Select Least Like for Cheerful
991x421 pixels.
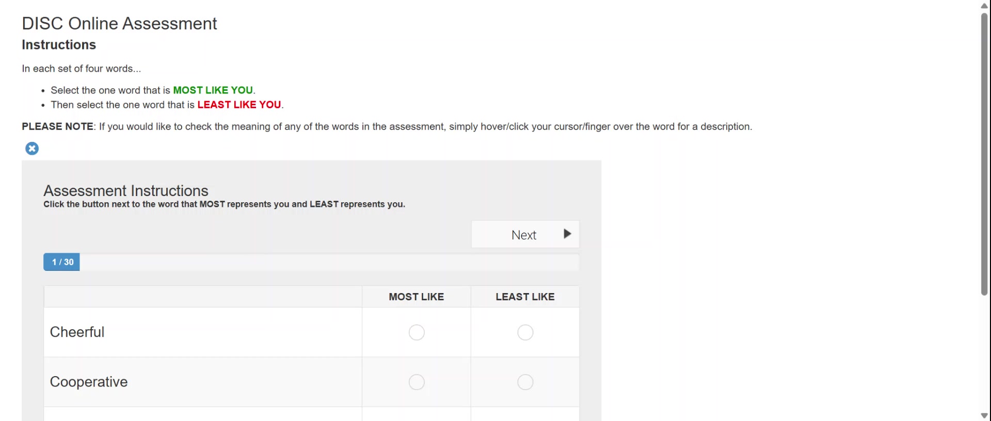click(525, 332)
